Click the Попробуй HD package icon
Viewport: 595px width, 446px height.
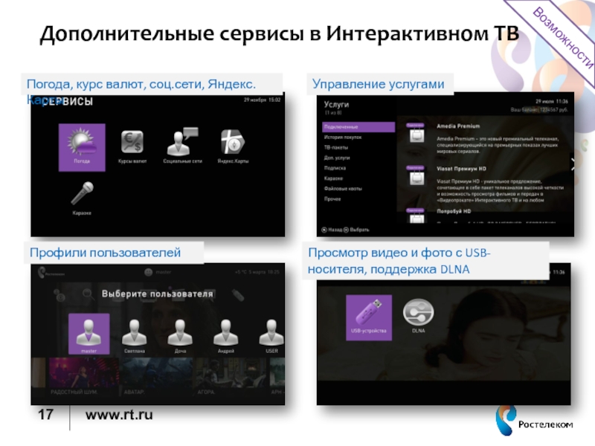click(416, 216)
